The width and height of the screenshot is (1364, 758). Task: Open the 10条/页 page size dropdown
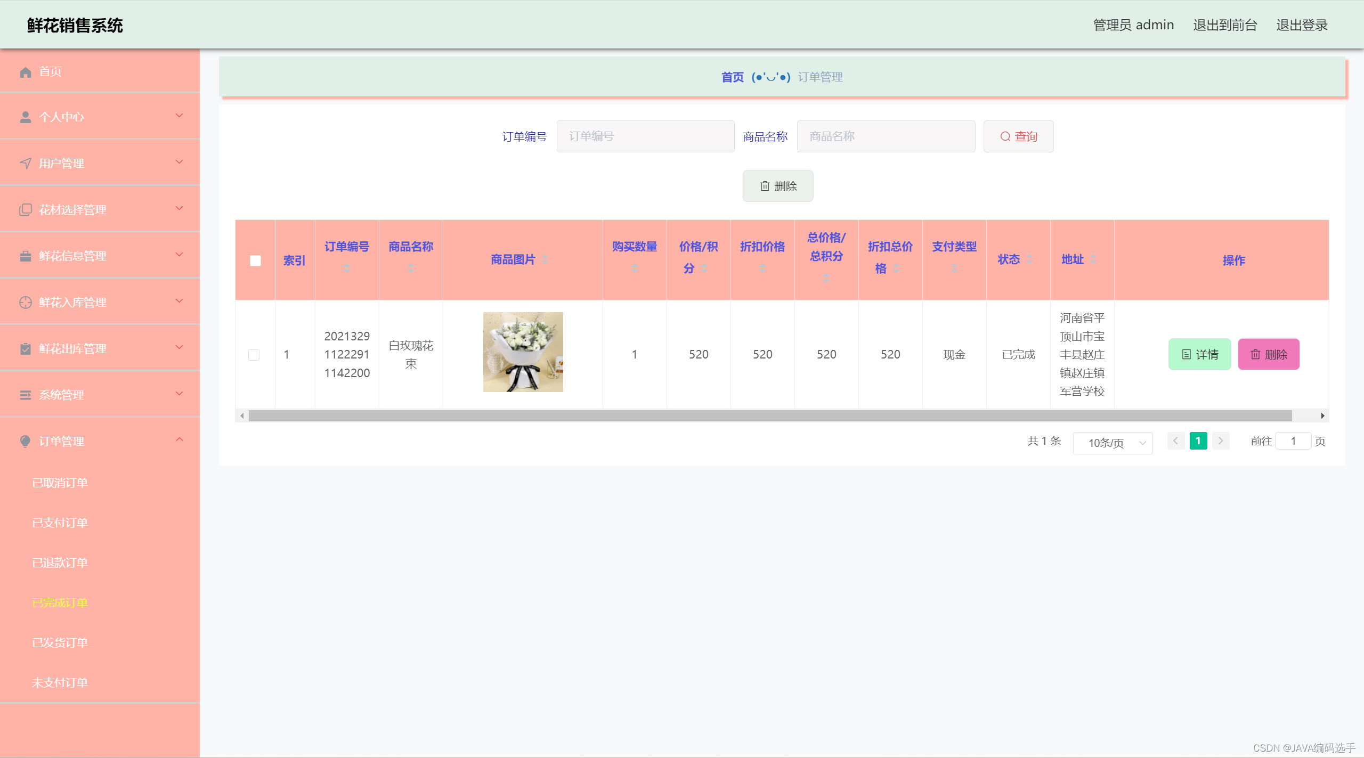click(x=1113, y=443)
